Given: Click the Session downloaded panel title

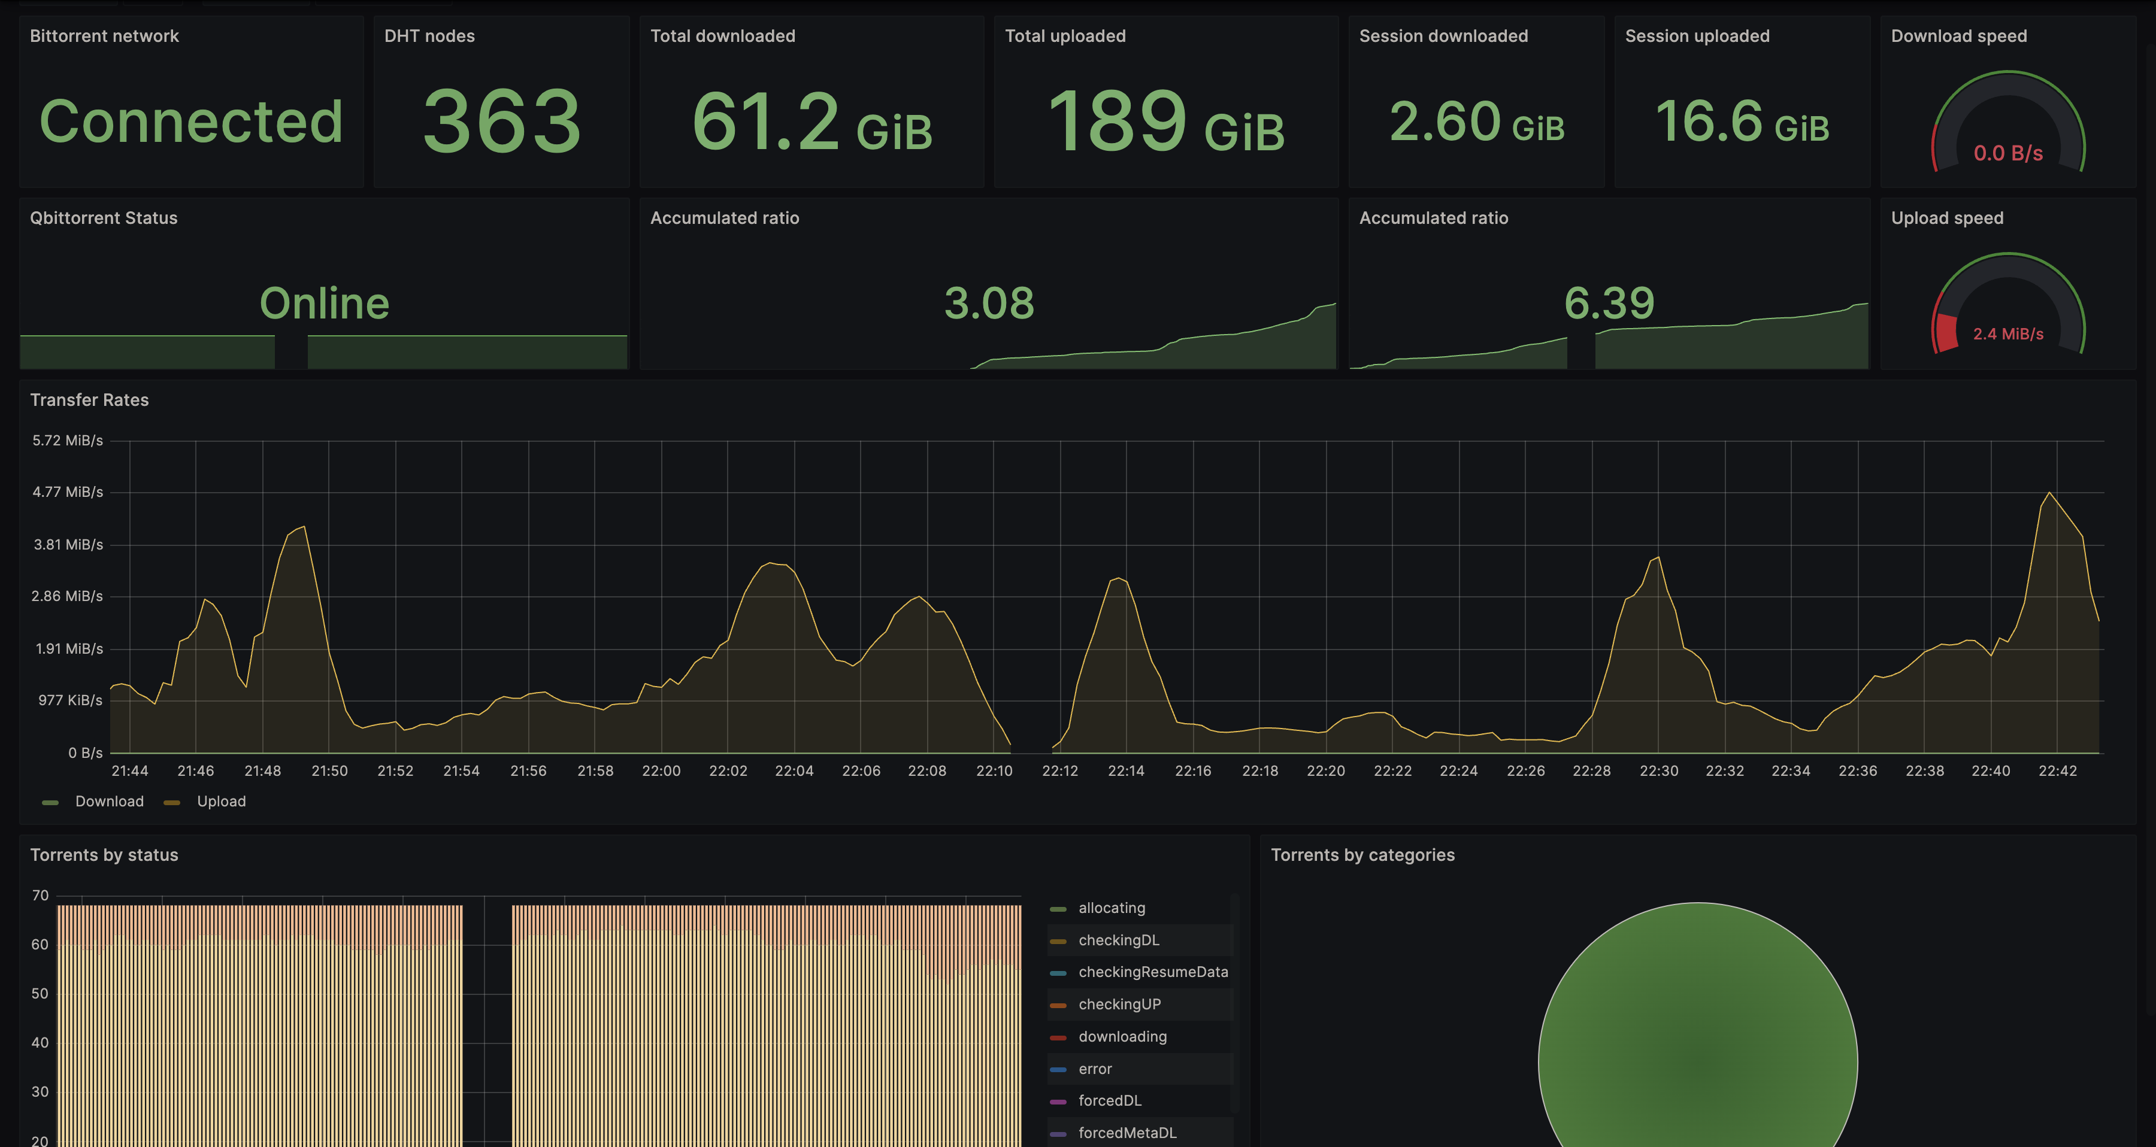Looking at the screenshot, I should click(x=1443, y=36).
